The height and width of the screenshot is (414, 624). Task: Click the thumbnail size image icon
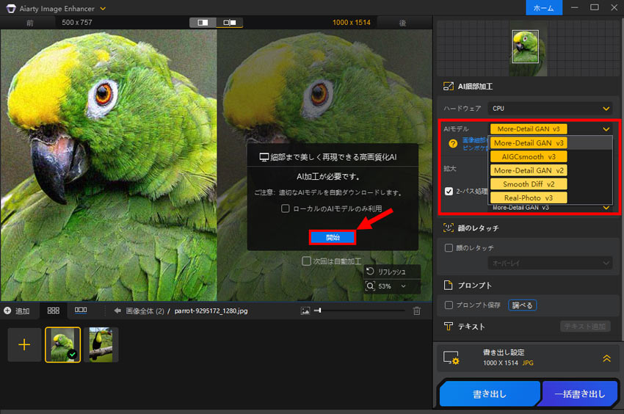pos(305,311)
